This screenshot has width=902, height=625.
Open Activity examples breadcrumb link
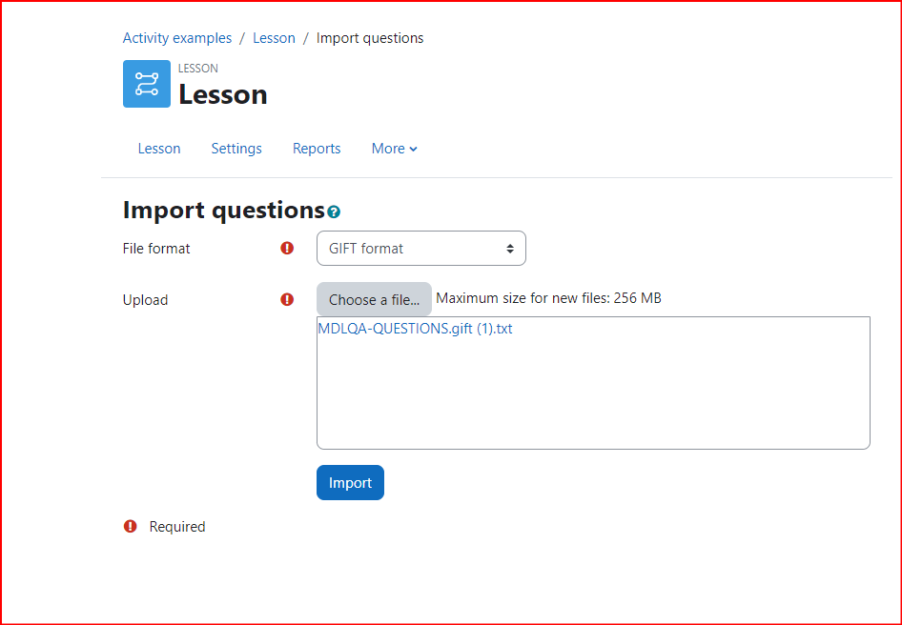click(x=177, y=38)
